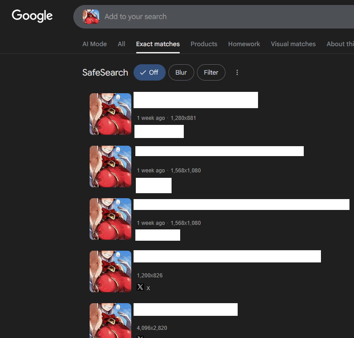
Task: Switch to the All tab
Action: click(x=121, y=44)
